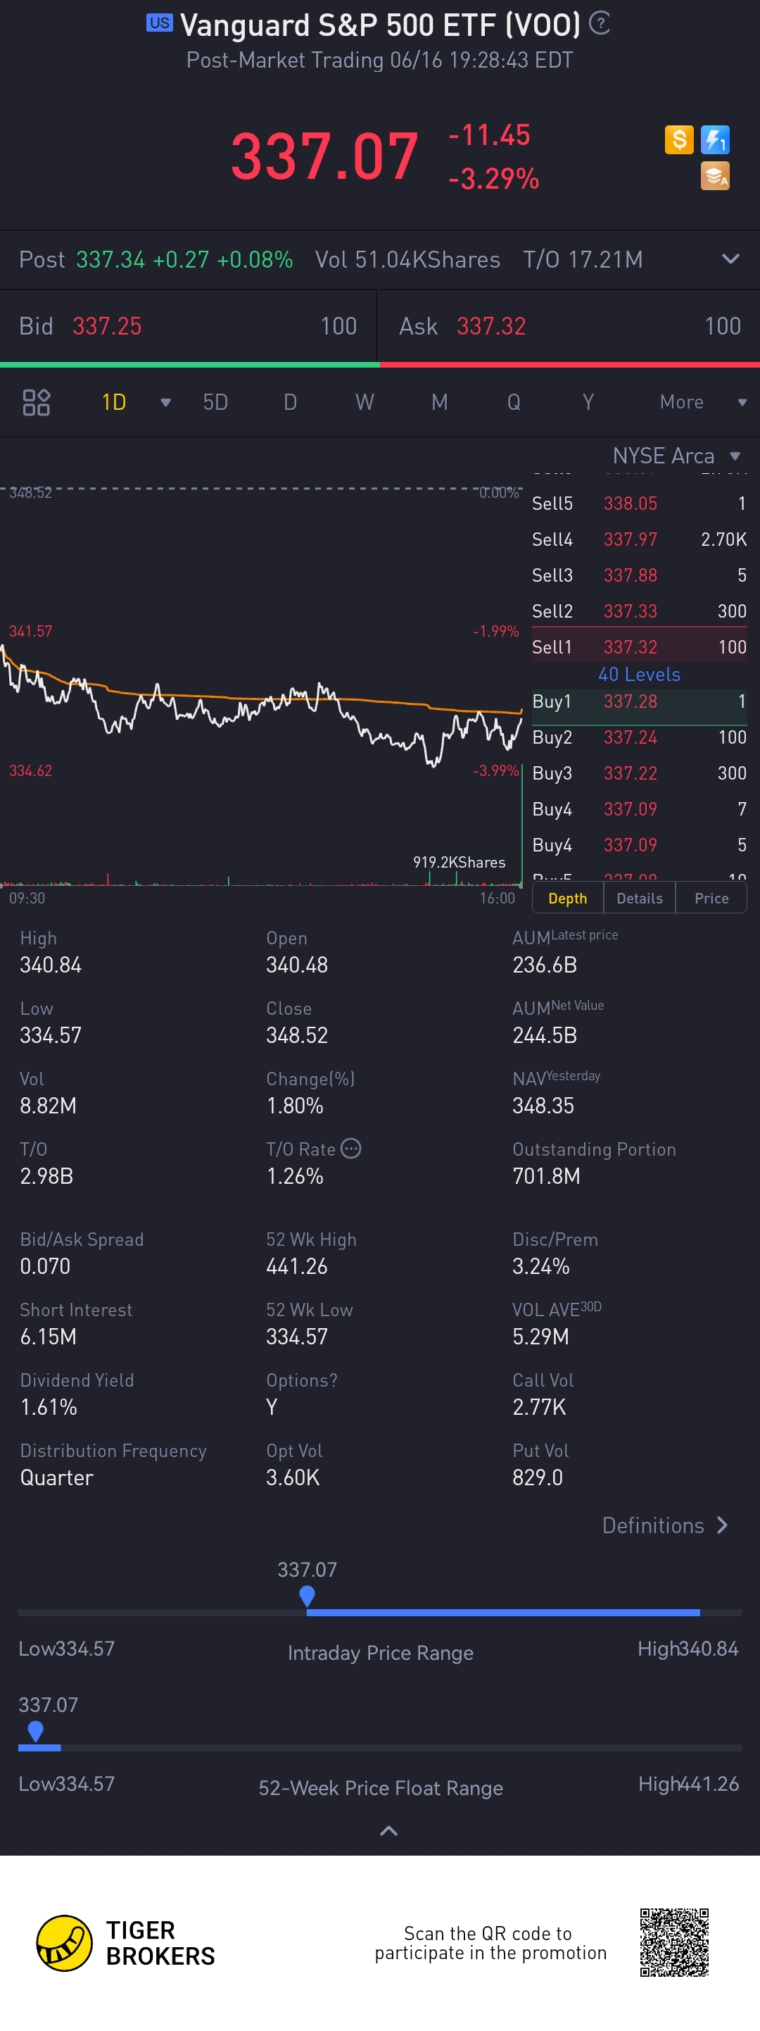Open the stacked-layers badge icon
The width and height of the screenshot is (760, 2031).
click(x=715, y=176)
